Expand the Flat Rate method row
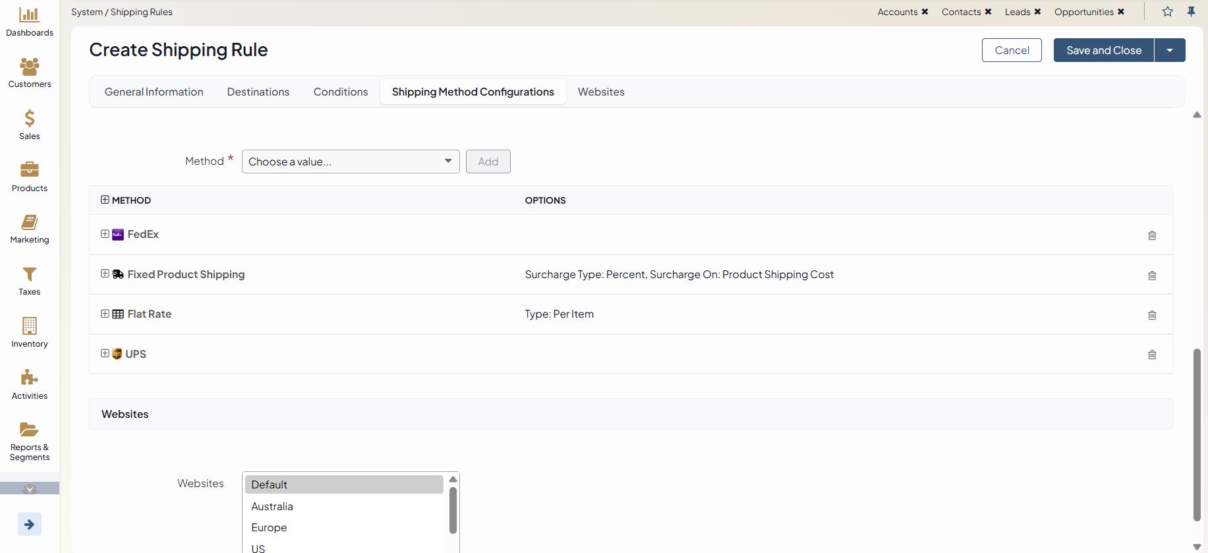1208x553 pixels. [x=105, y=314]
